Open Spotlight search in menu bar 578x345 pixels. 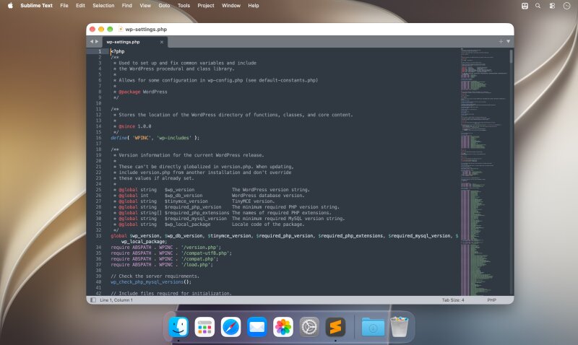tap(538, 6)
